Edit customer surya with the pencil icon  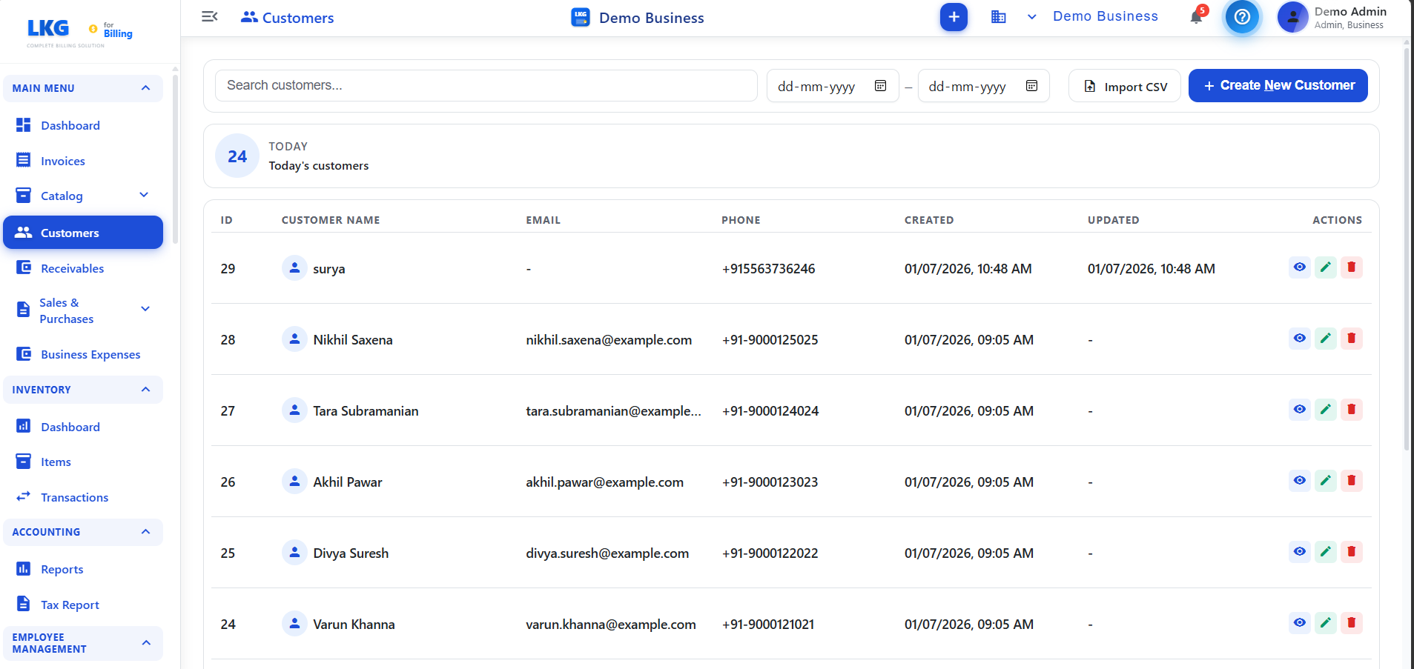tap(1326, 267)
